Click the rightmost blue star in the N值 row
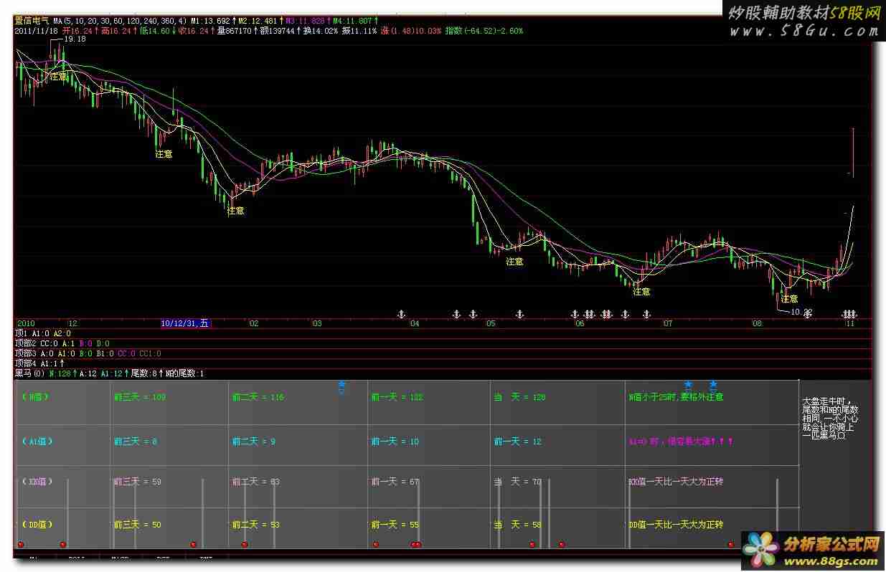This screenshot has width=886, height=572. (x=713, y=386)
